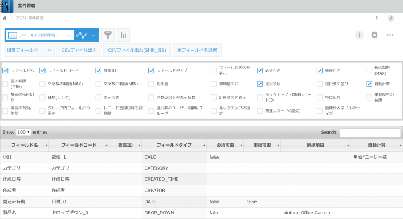This screenshot has width=403, height=219.
Task: Open the three-dots options menu
Action: (390, 35)
